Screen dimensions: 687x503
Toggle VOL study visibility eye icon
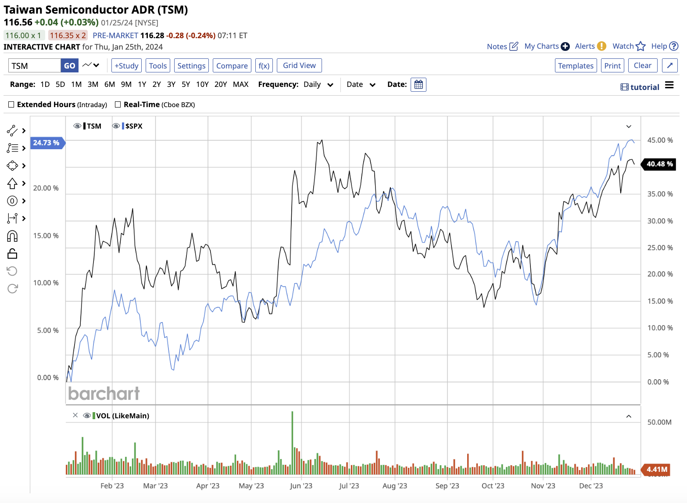coord(87,415)
